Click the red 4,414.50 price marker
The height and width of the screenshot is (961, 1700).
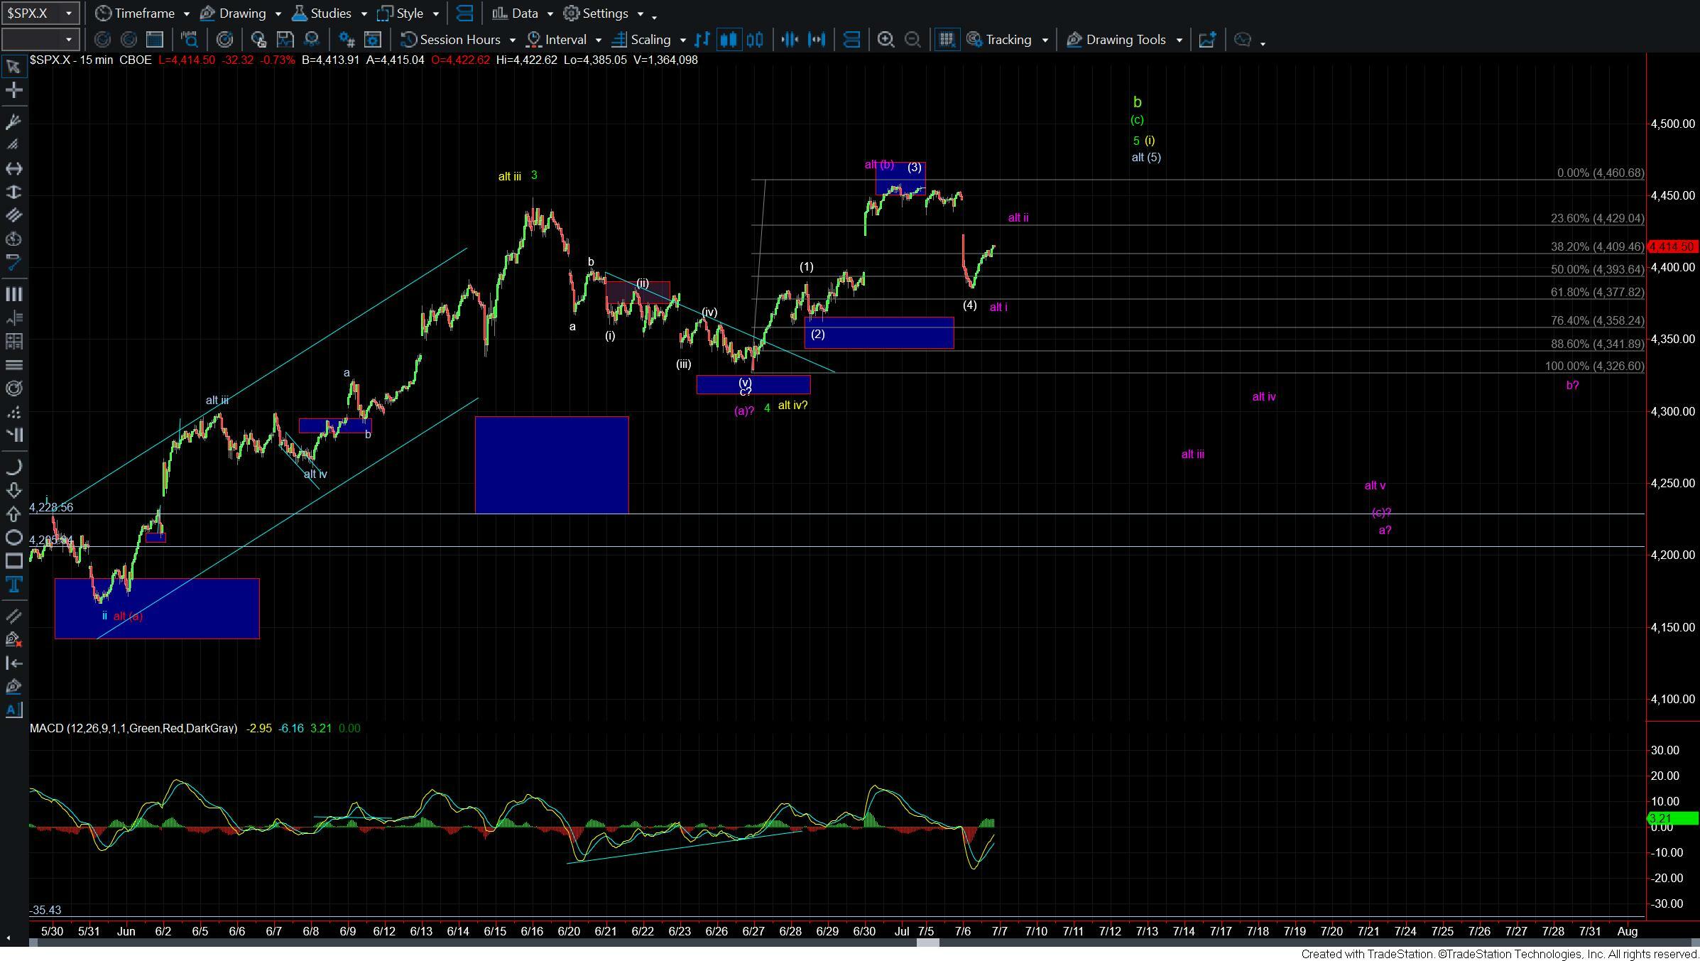click(1672, 246)
